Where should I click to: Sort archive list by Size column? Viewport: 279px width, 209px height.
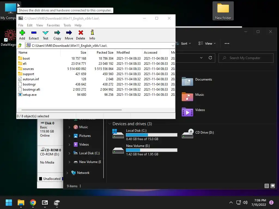[74, 53]
